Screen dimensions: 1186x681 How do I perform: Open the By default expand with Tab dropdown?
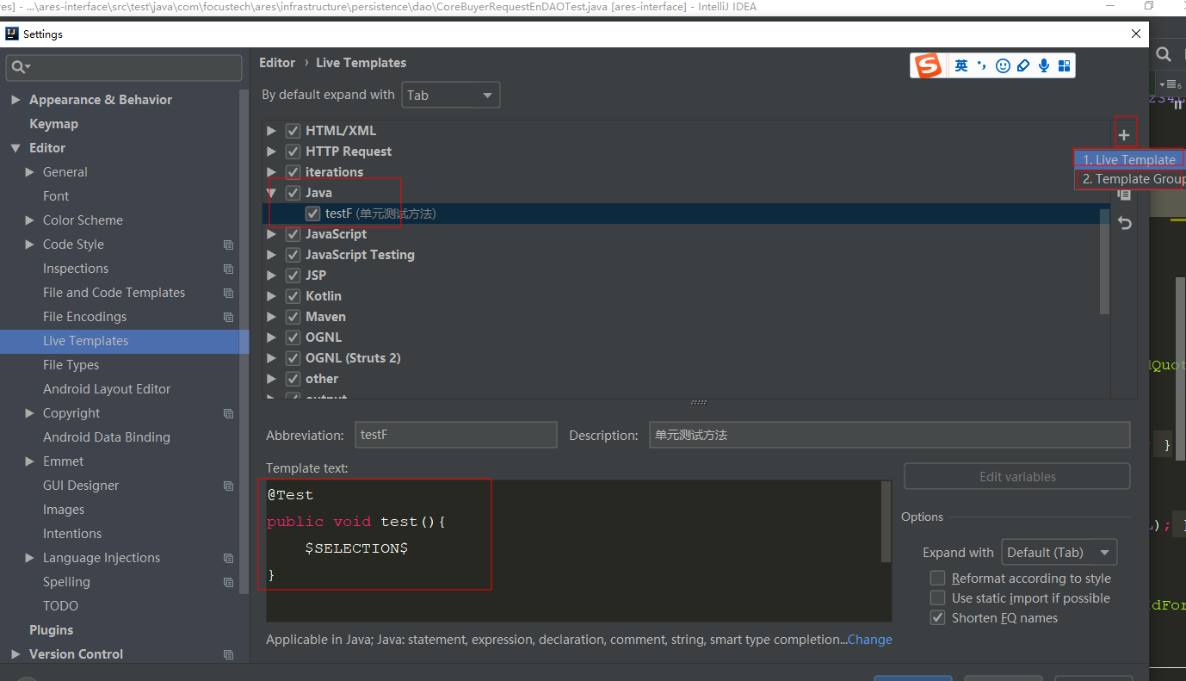(x=451, y=95)
